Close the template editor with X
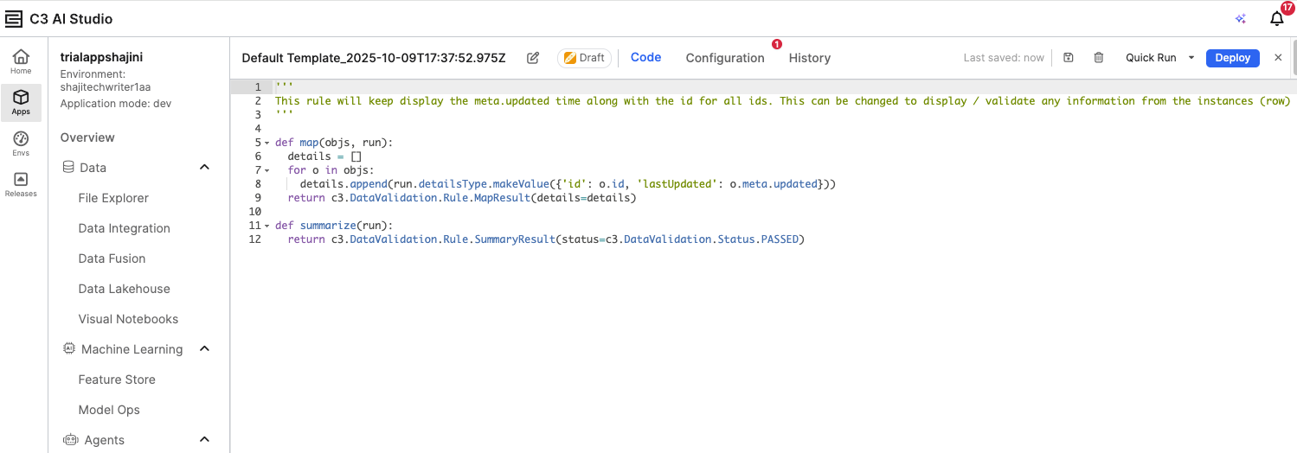This screenshot has width=1297, height=453. (x=1278, y=58)
